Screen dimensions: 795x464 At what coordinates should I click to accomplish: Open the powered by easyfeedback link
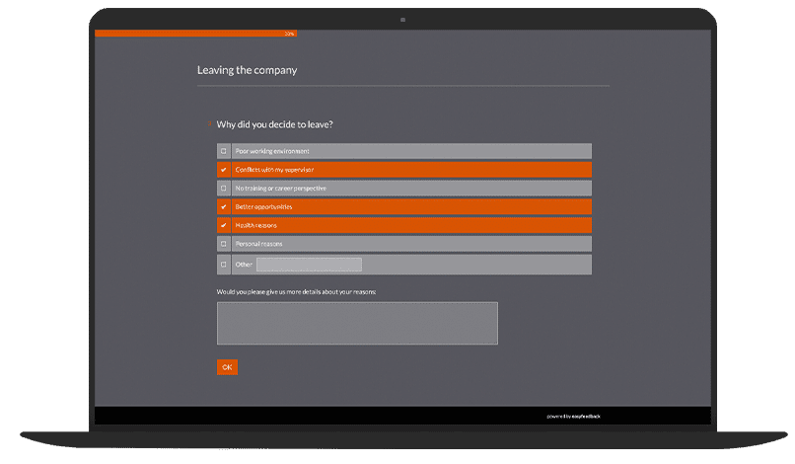pos(573,417)
